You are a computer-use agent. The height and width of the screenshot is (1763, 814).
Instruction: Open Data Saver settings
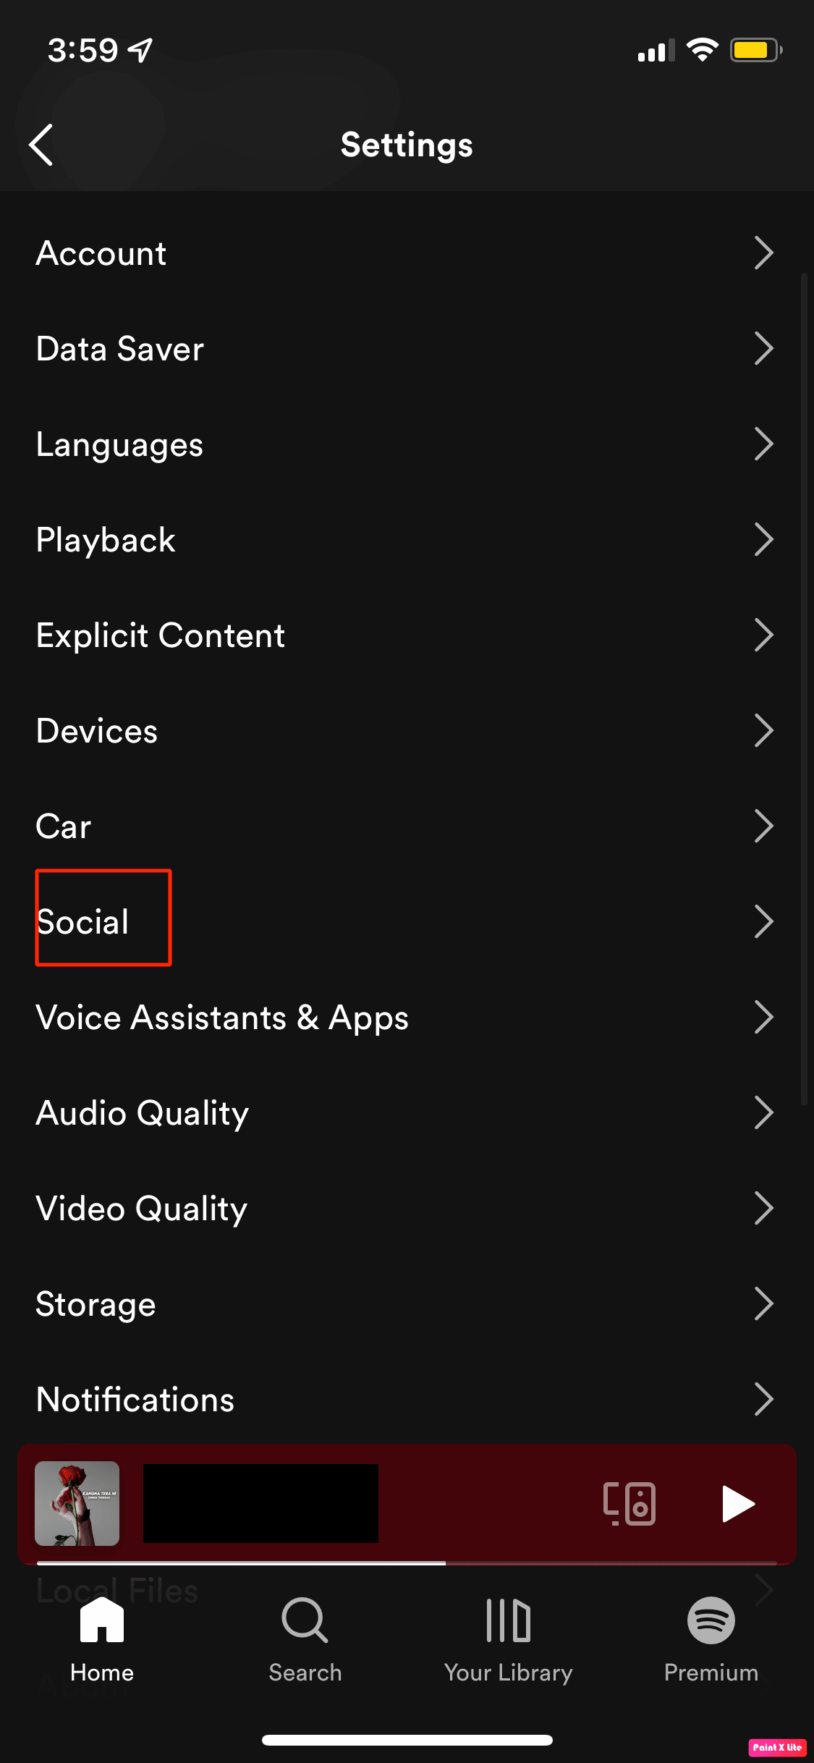pyautogui.click(x=407, y=348)
